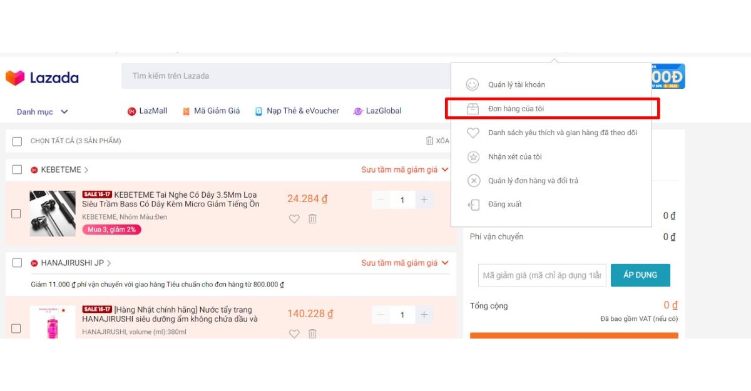Increase HANAJIRUSHI cleanser quantity with plus

point(424,315)
